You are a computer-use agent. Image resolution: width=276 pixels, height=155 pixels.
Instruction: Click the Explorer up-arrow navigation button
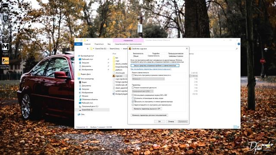click(88, 49)
